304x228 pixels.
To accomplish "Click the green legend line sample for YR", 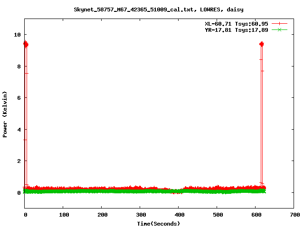I will click(x=279, y=29).
